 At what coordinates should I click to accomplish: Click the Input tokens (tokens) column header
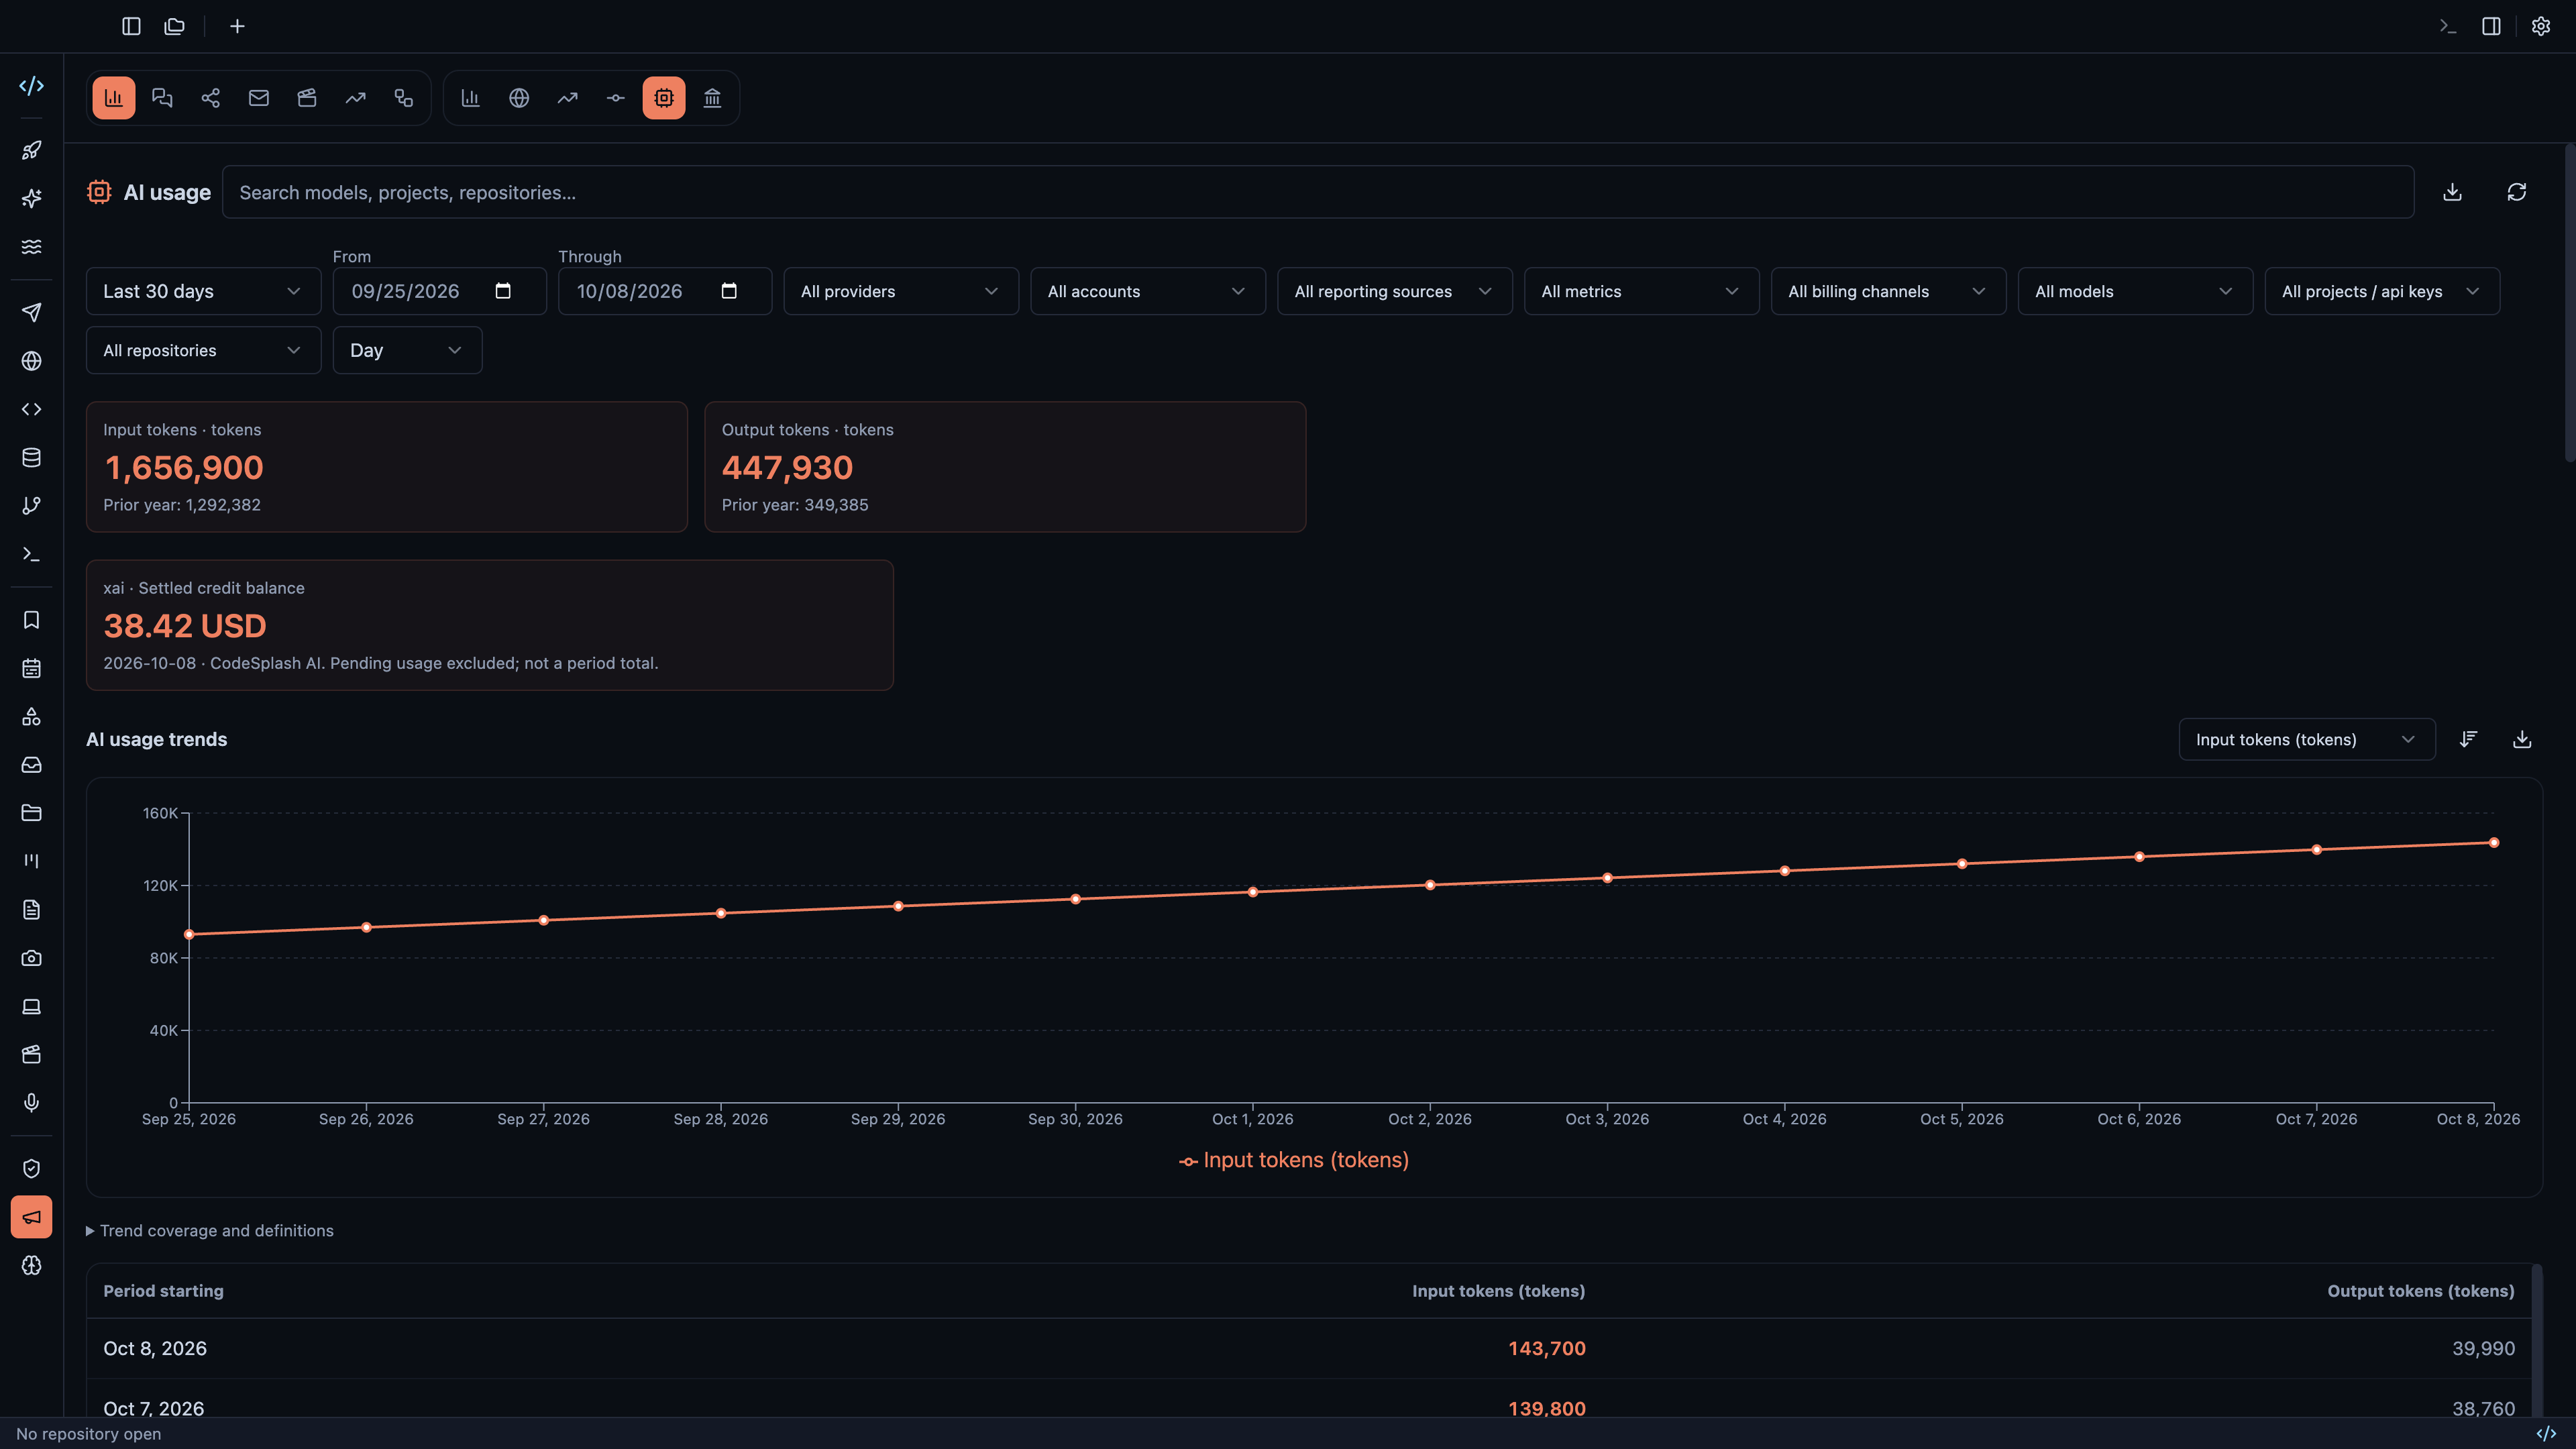pyautogui.click(x=1498, y=1291)
